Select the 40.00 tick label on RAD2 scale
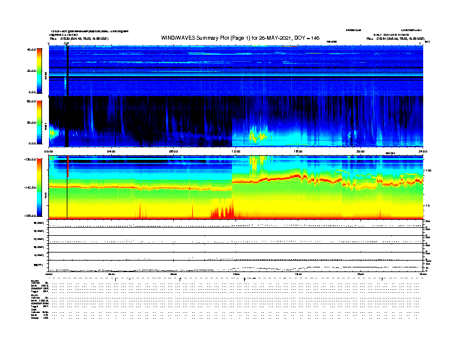456x352 pixels. pyautogui.click(x=32, y=49)
